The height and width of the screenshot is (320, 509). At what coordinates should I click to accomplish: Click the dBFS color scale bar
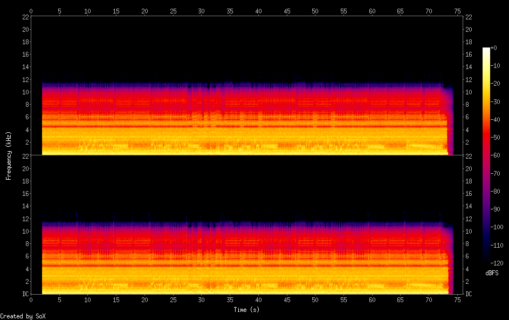486,155
